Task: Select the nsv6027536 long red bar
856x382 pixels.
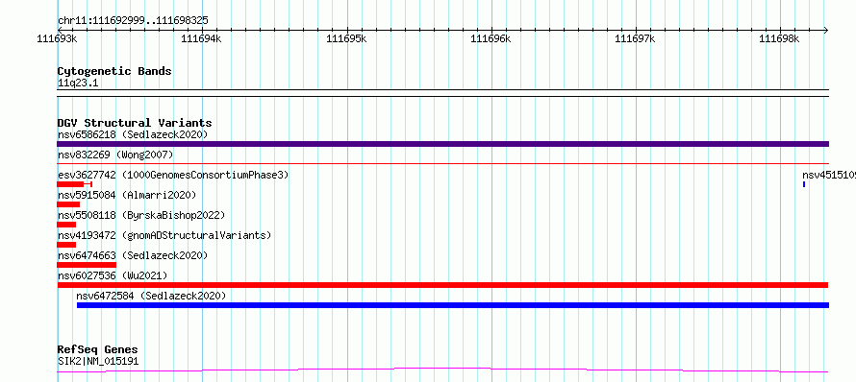Action: point(442,285)
